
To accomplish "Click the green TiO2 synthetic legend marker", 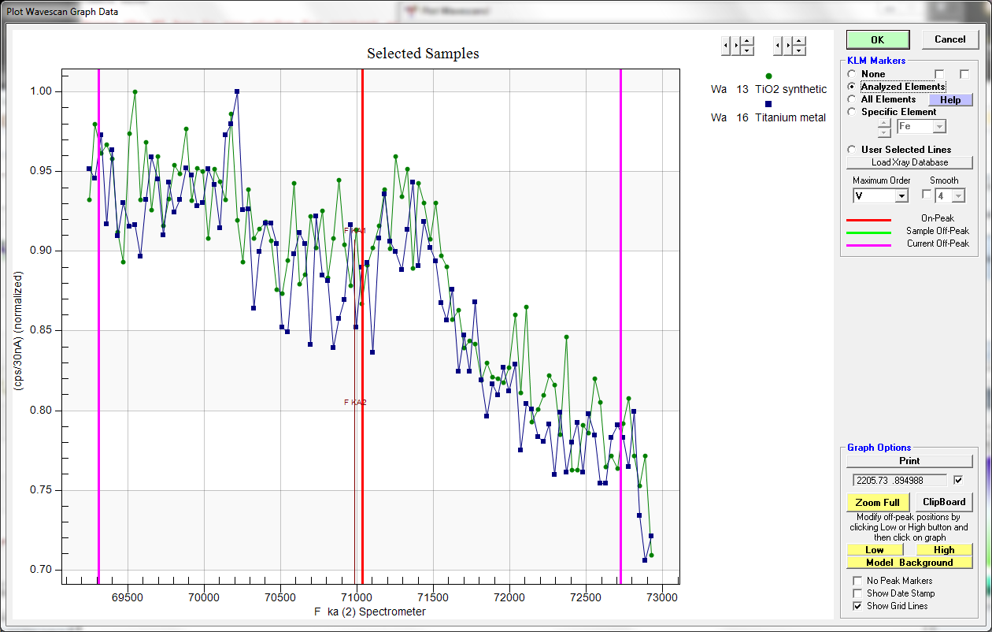I will 768,75.
